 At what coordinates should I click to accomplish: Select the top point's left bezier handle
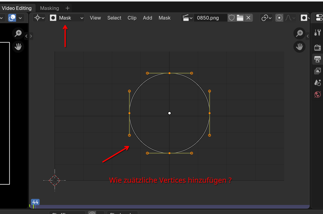coord(147,73)
